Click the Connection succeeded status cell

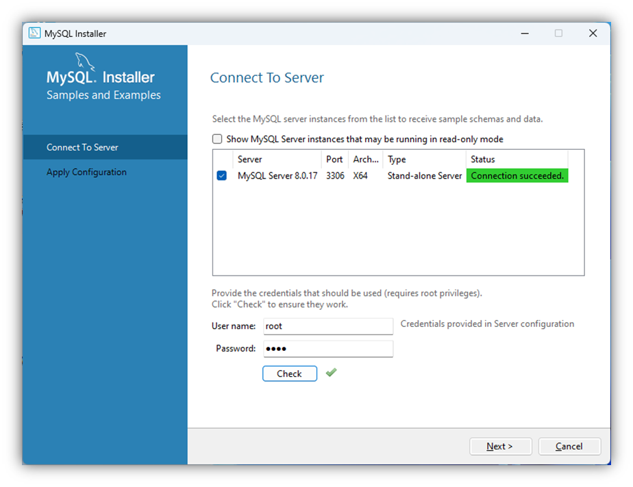click(517, 176)
